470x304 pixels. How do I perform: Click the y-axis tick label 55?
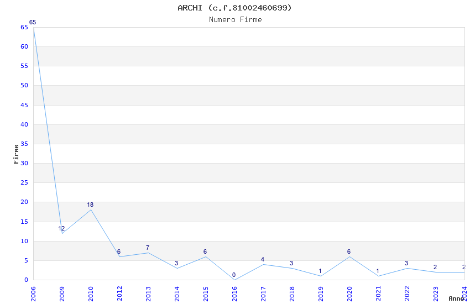pyautogui.click(x=24, y=66)
